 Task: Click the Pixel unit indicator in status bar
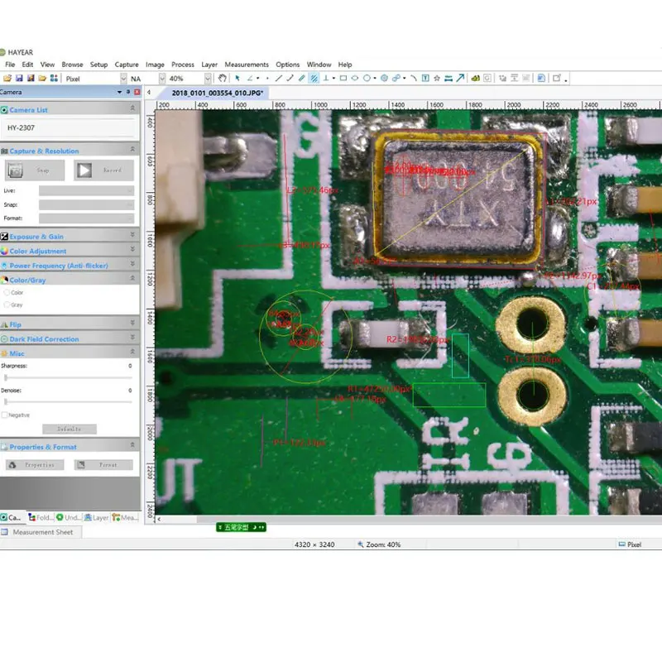point(630,544)
